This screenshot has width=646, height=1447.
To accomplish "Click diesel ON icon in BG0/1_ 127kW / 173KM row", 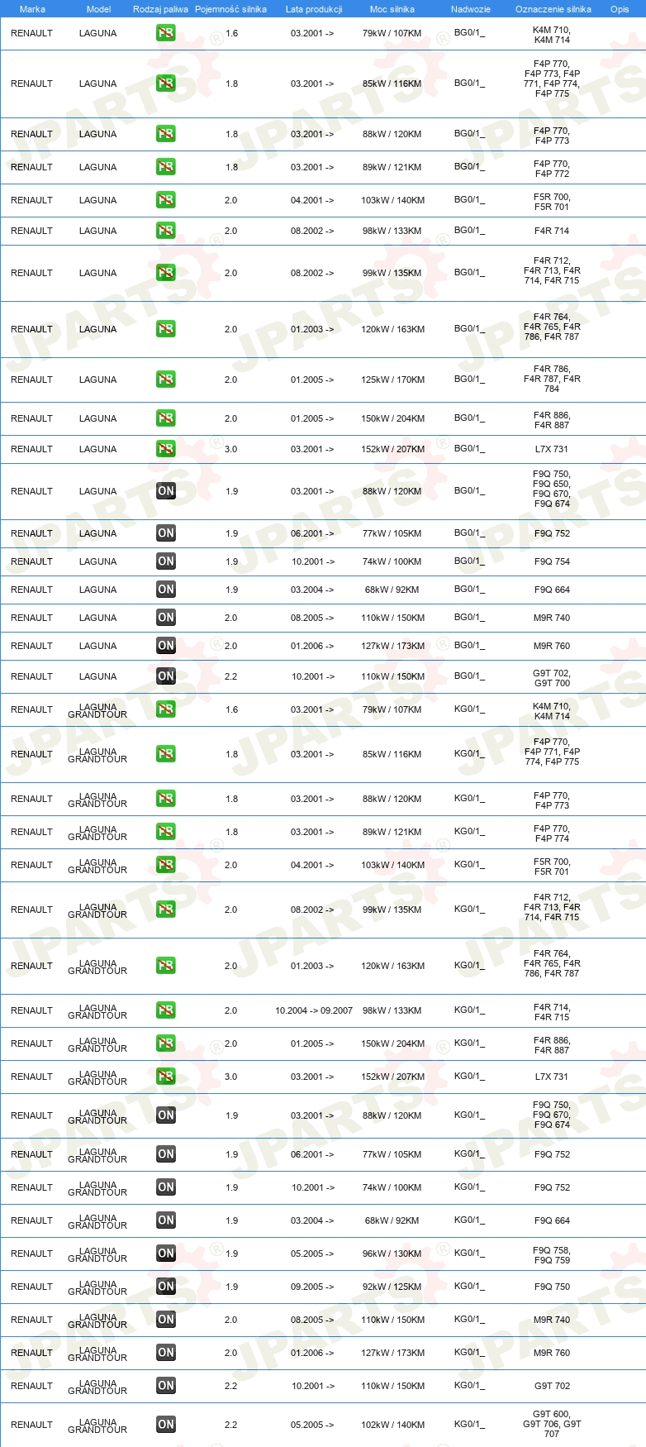I will tap(166, 646).
